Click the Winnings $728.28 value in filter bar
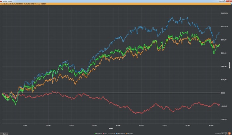This screenshot has width=232, height=135. click(43, 4)
